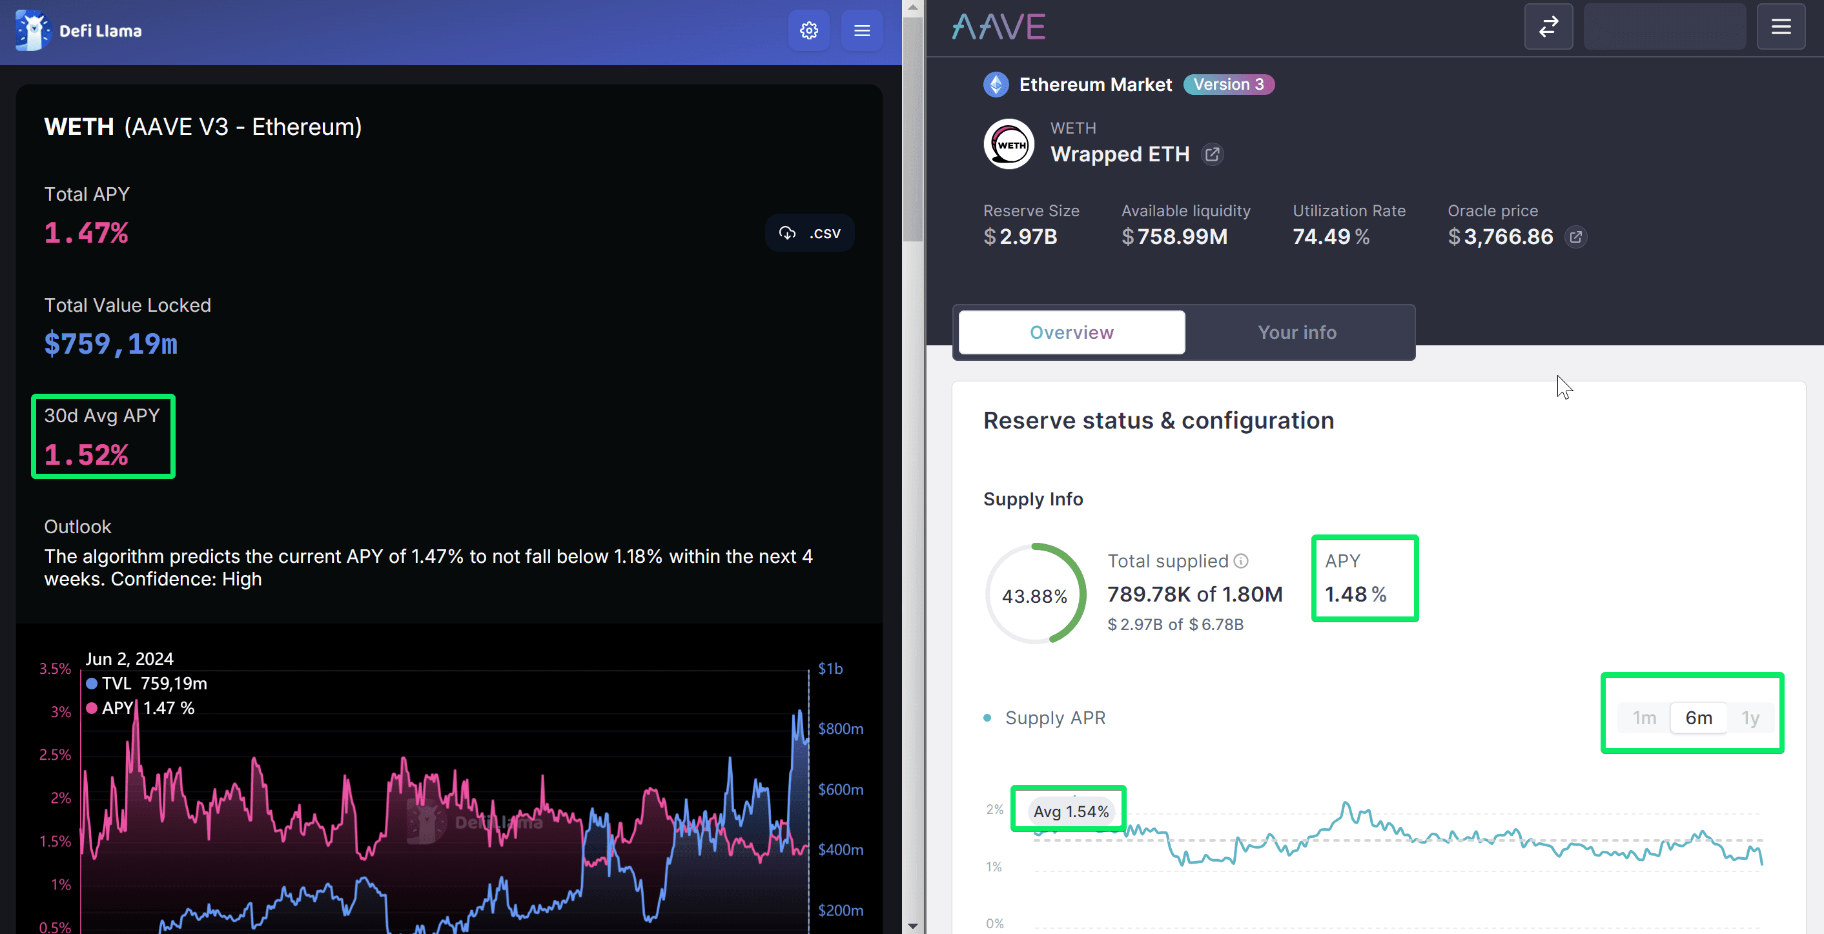Click the Version 3 badge
Viewport: 1824px width, 934px height.
pos(1229,85)
